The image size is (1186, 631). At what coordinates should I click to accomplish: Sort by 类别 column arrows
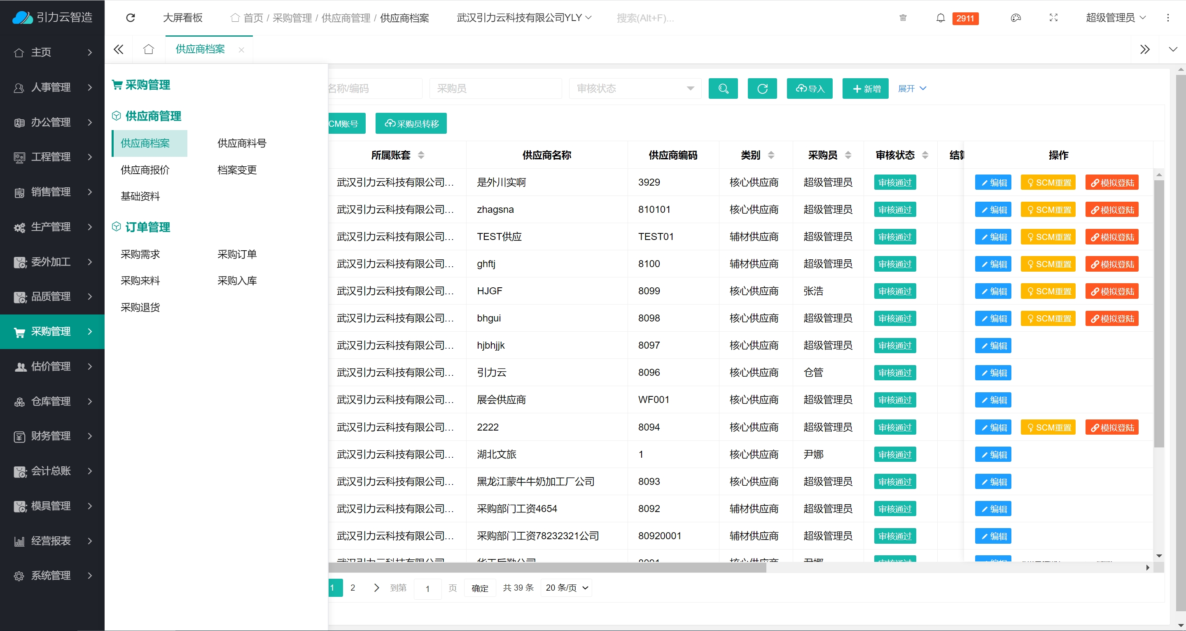pyautogui.click(x=771, y=155)
